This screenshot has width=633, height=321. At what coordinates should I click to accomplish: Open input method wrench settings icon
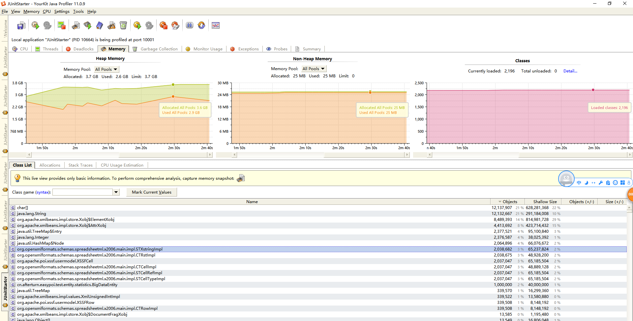pos(601,183)
